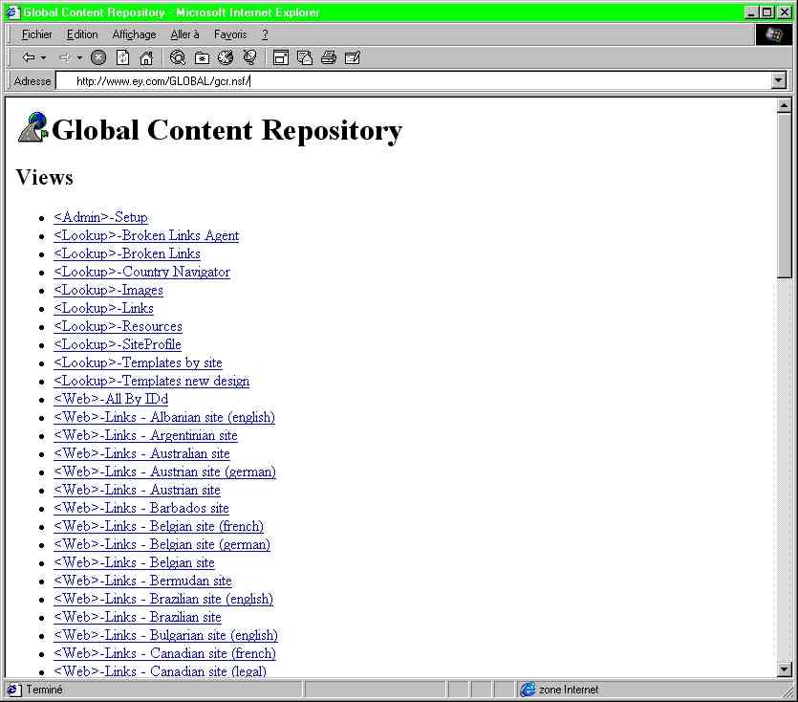The image size is (798, 702).
Task: Open Links - Australian site link
Action: 141,453
